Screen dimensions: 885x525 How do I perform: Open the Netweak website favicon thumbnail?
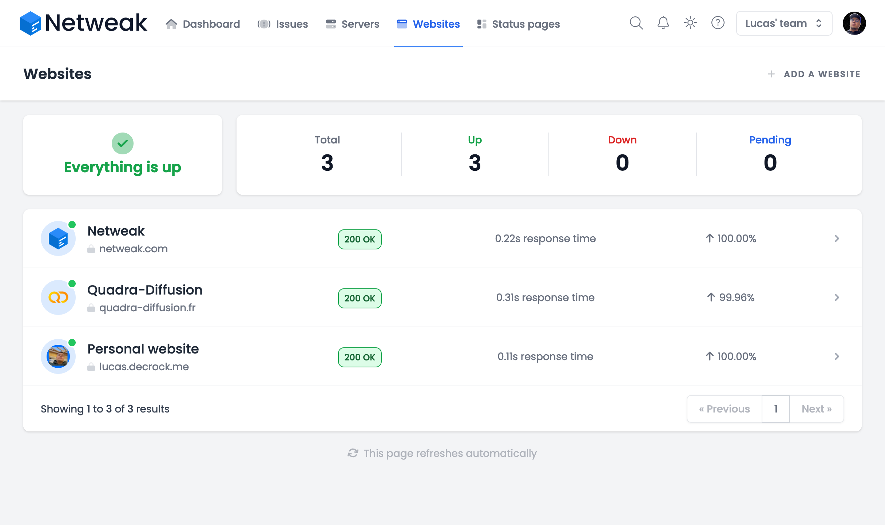point(58,238)
